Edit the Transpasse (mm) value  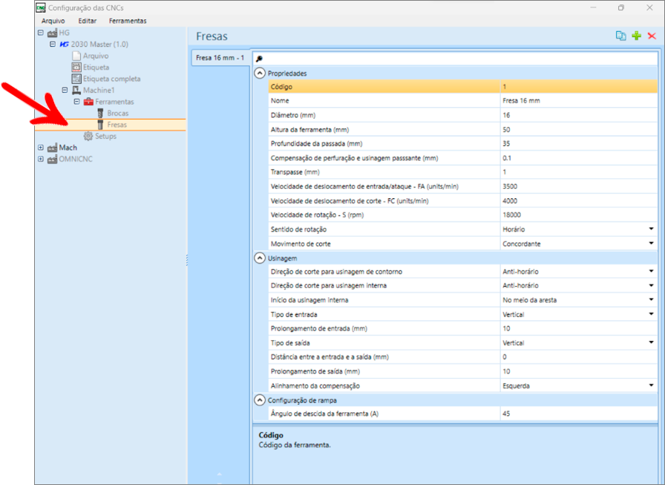578,172
